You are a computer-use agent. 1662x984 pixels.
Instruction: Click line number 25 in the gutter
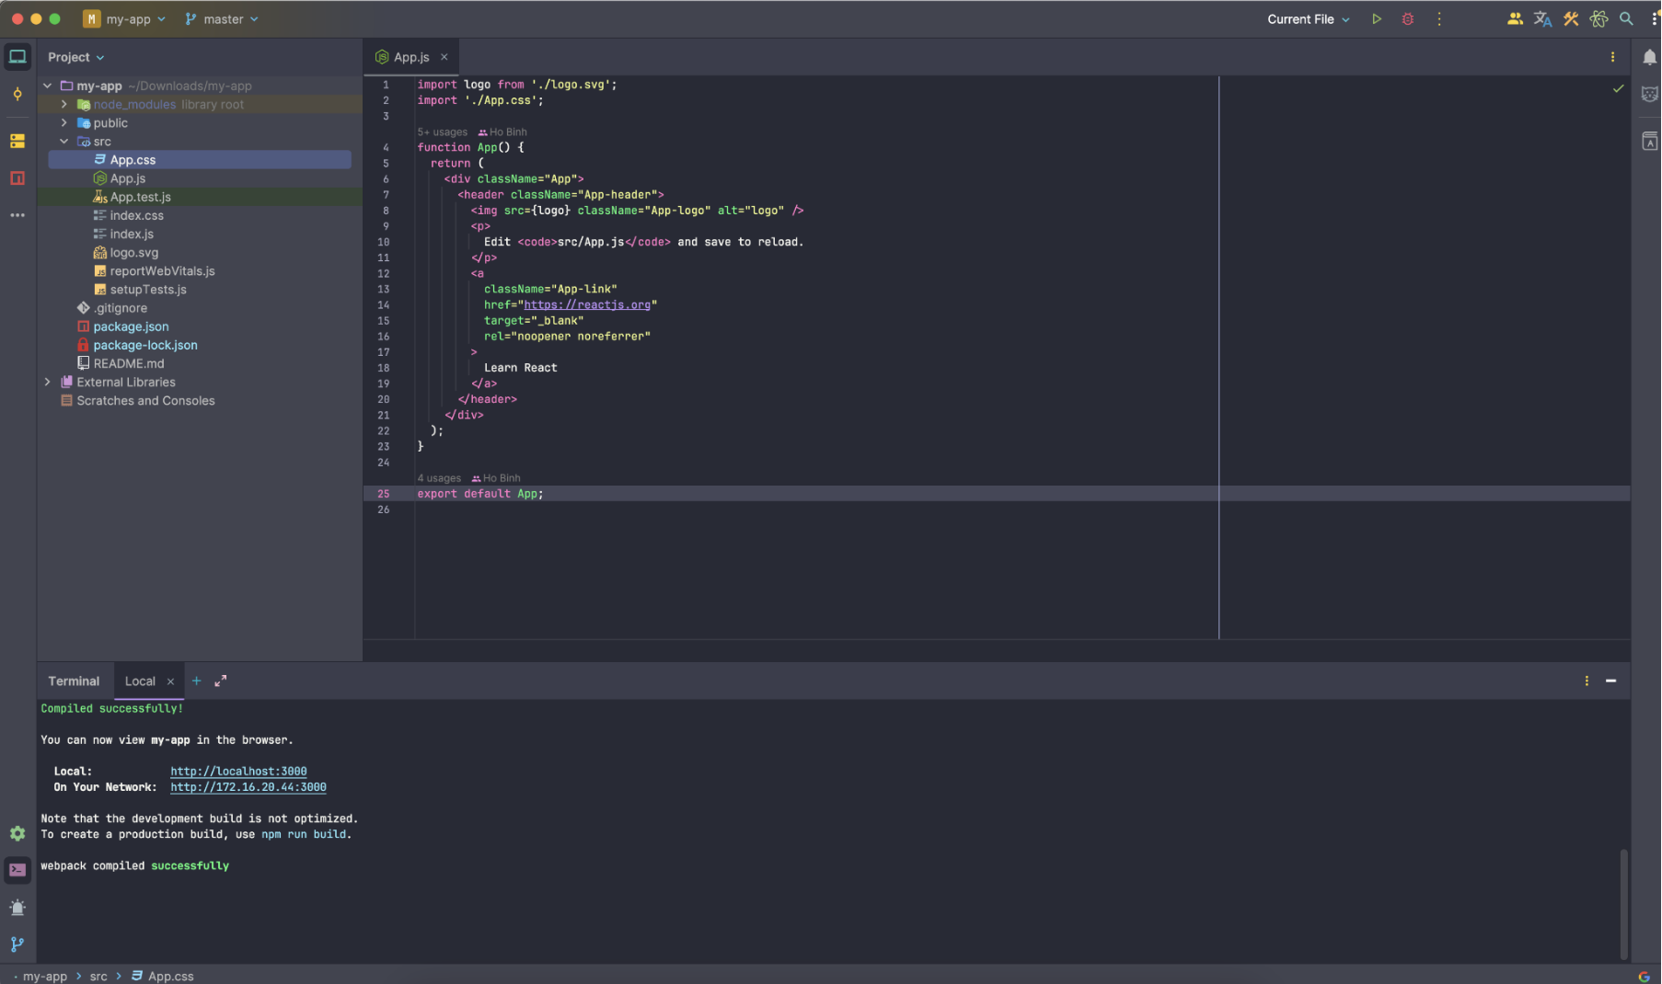pyautogui.click(x=384, y=494)
